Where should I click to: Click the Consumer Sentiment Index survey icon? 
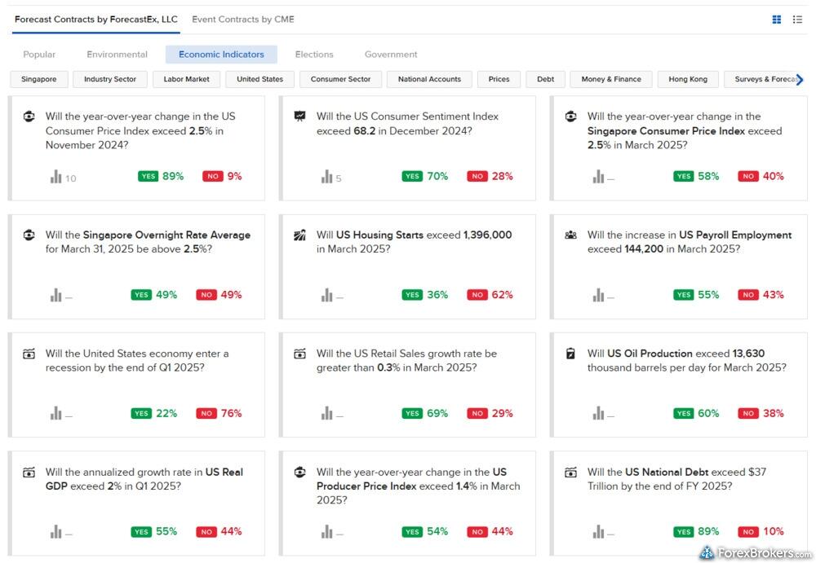299,117
